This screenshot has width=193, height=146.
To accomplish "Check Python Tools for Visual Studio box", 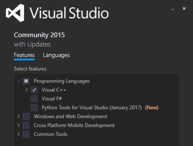I will coord(34,108).
